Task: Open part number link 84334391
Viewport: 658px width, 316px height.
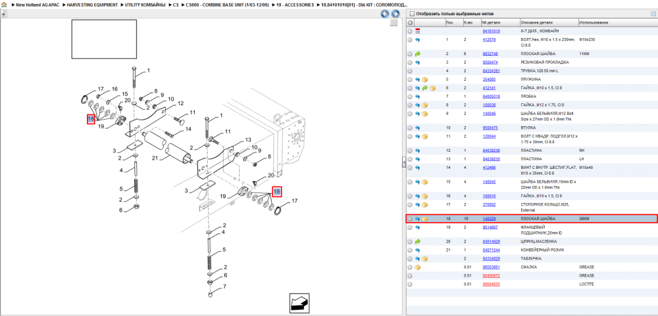Action: 491,71
